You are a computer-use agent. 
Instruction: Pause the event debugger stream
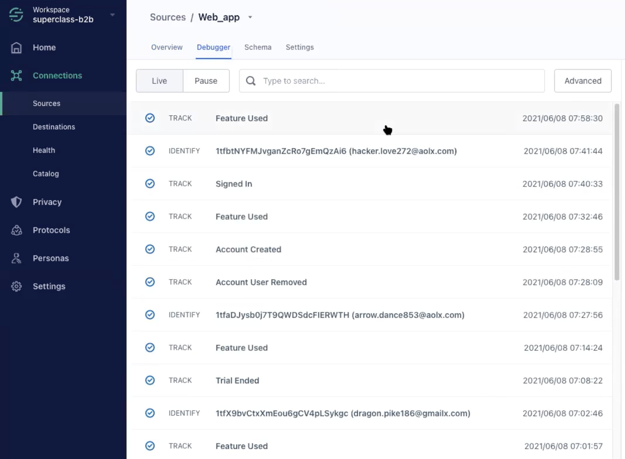206,80
